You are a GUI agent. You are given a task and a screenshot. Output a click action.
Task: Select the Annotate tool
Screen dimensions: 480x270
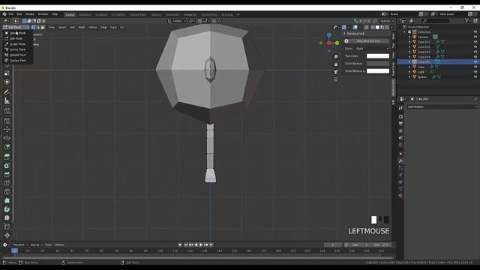point(7,91)
